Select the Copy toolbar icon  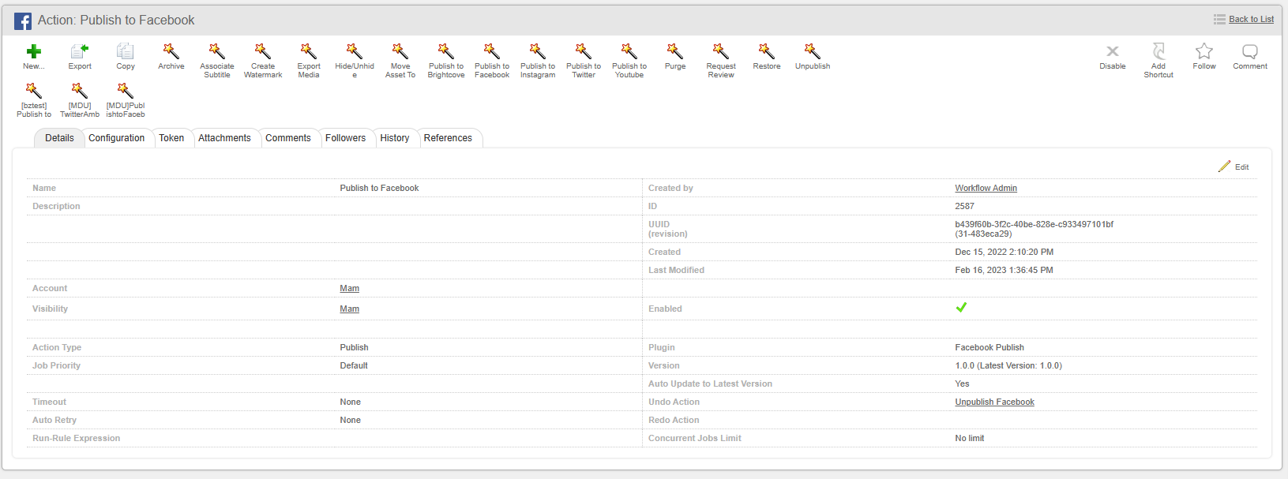(x=126, y=51)
